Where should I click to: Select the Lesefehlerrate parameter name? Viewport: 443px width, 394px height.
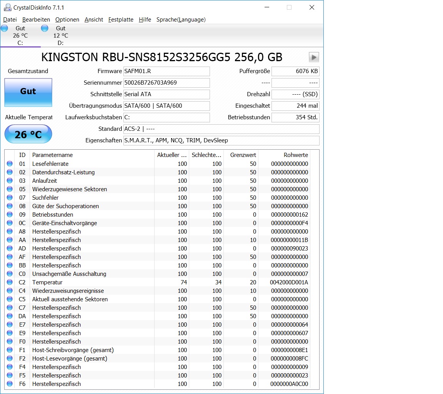50,164
